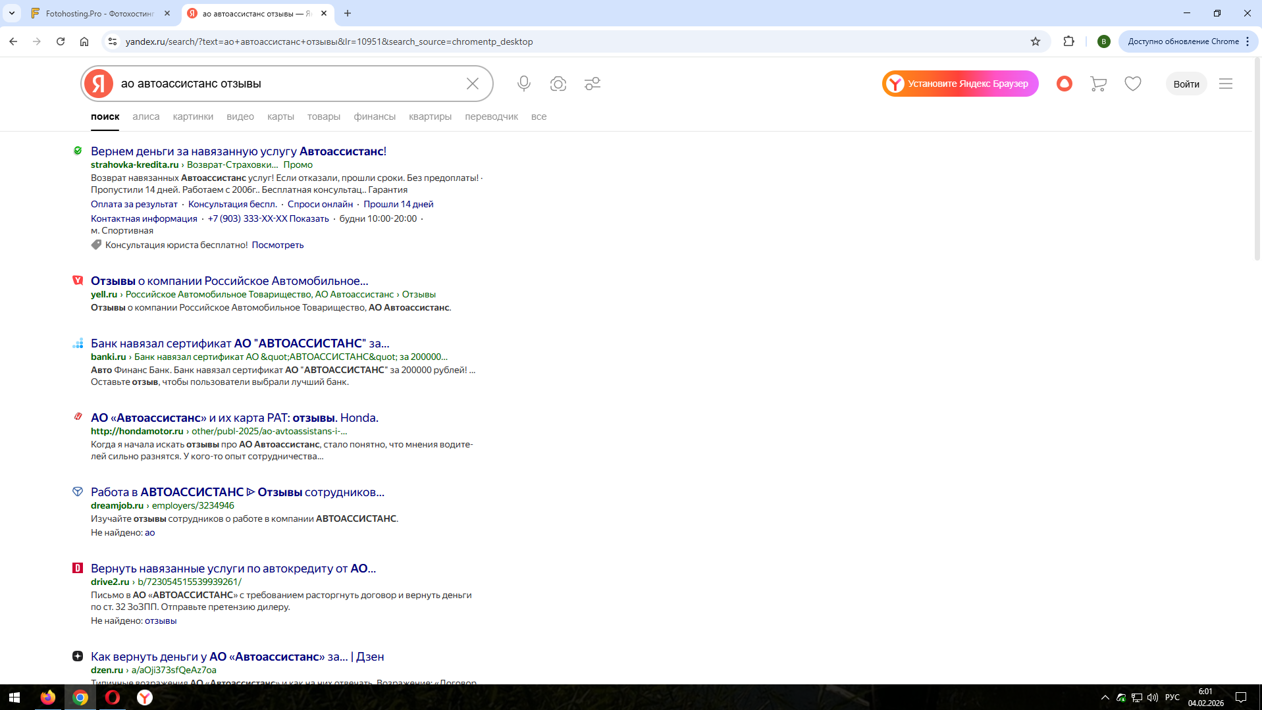The image size is (1262, 710).
Task: Bookmark this page with star icon
Action: 1036,41
